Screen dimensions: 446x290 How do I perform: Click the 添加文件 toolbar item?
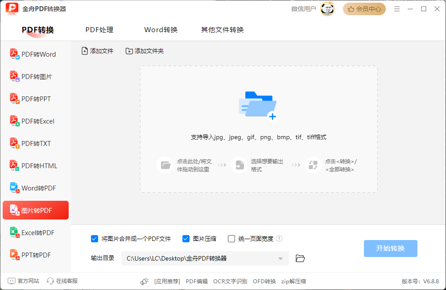(x=98, y=51)
